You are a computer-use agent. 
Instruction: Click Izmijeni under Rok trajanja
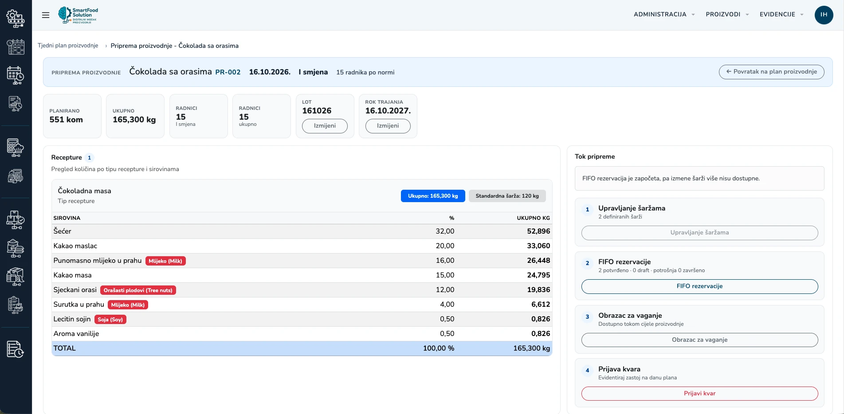pos(388,126)
